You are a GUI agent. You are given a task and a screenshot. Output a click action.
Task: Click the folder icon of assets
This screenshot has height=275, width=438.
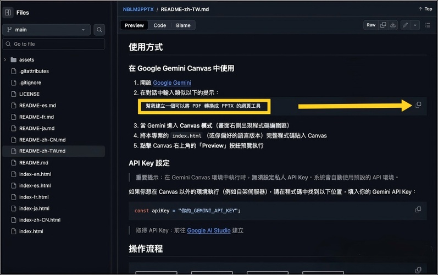click(13, 59)
